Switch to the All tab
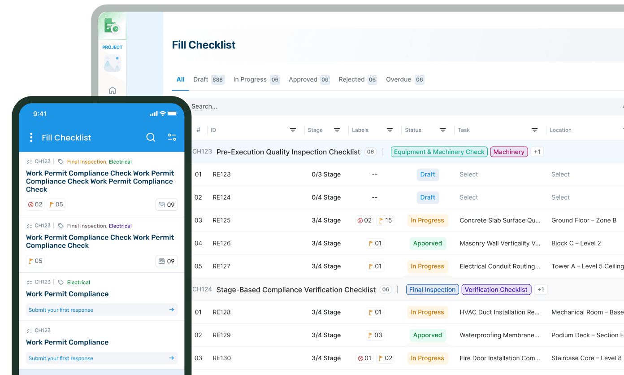624x375 pixels. [180, 79]
